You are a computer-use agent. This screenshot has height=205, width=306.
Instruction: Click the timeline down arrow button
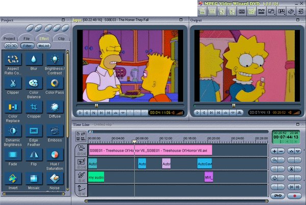[298, 151]
